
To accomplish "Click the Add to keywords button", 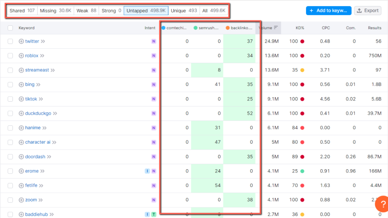I will coord(328,11).
